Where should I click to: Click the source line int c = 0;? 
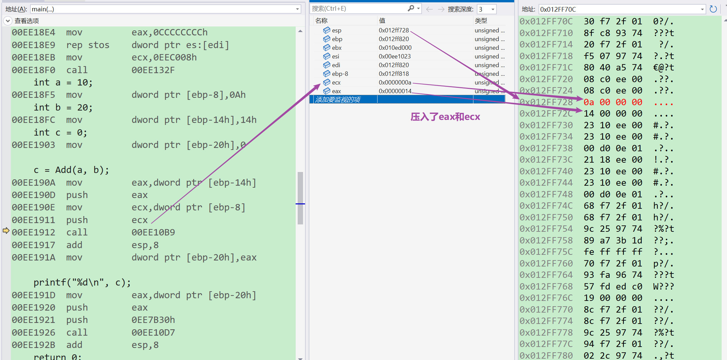[60, 133]
